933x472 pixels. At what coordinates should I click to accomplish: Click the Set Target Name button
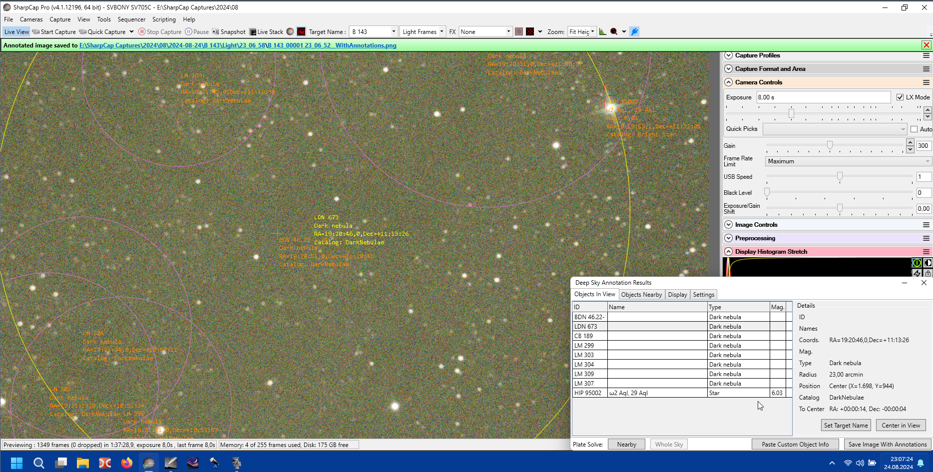846,426
